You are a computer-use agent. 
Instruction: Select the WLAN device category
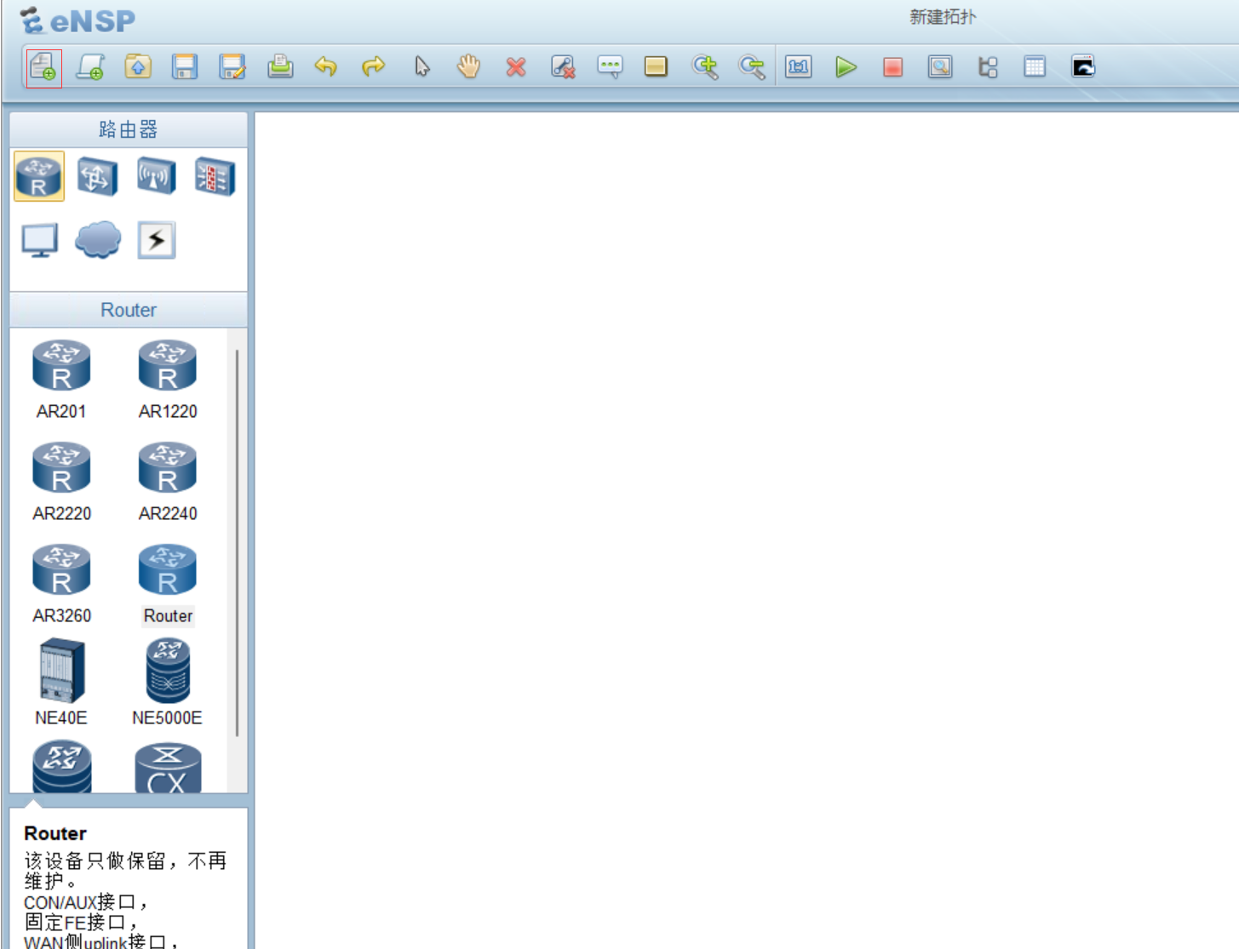click(x=157, y=176)
